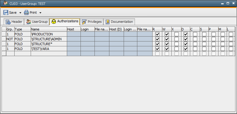Select the row header of \PRODUCTION entry
This screenshot has height=114, width=237.
click(4, 34)
